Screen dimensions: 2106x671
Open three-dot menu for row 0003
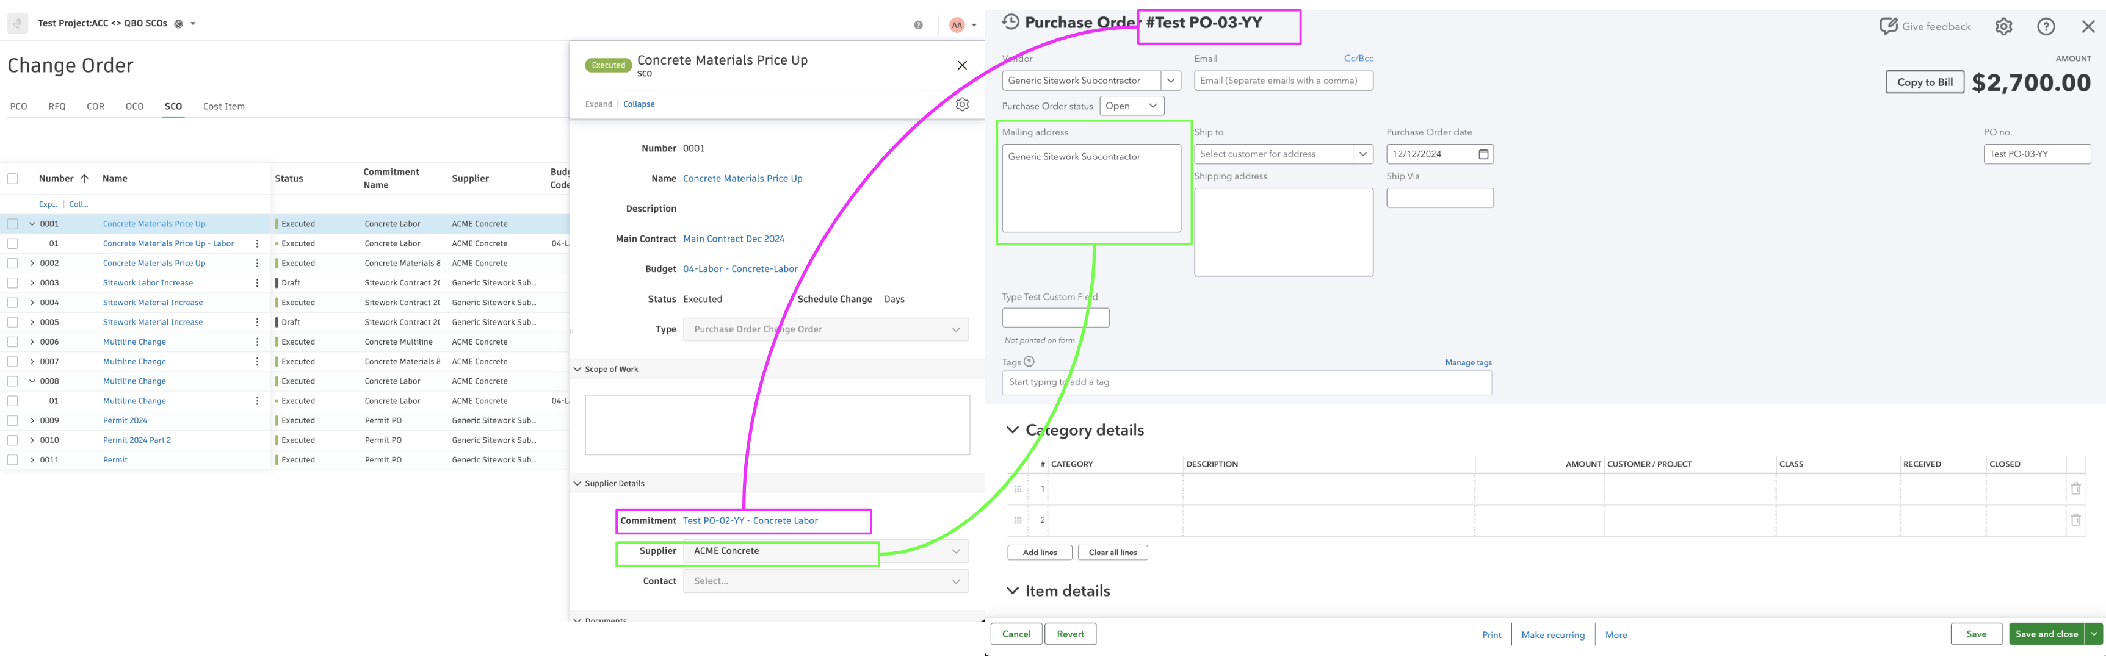257,283
